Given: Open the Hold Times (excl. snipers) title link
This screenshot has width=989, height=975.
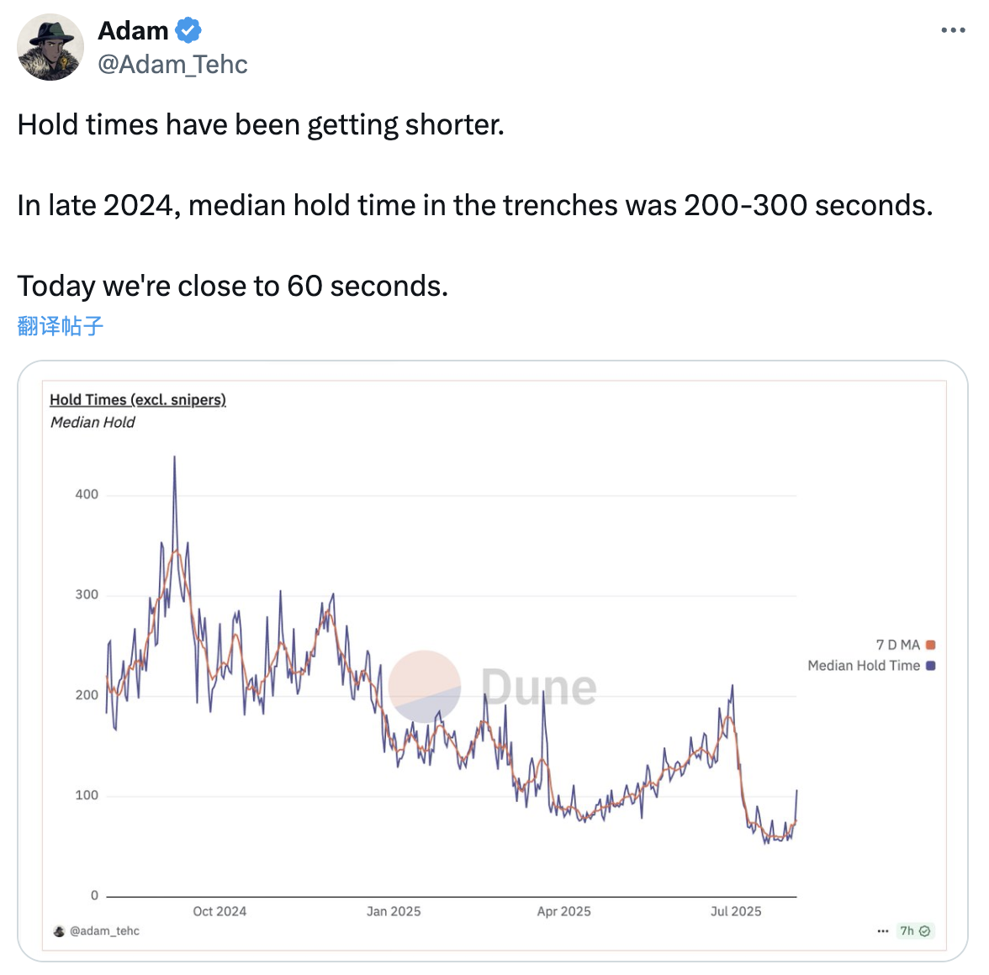Looking at the screenshot, I should 138,399.
